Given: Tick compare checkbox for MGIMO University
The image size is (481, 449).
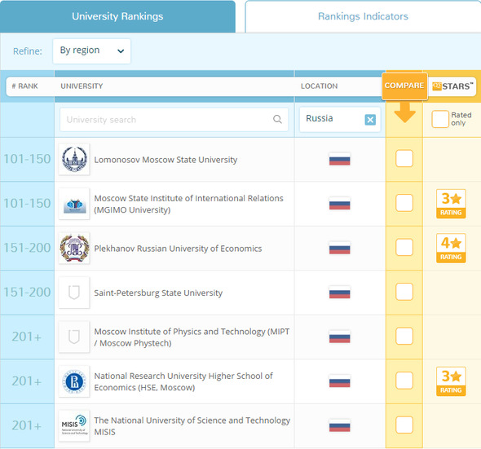Looking at the screenshot, I should (x=404, y=203).
